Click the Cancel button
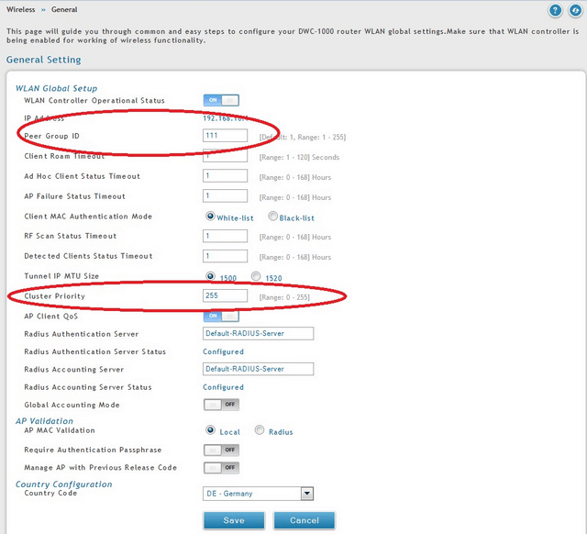587x534 pixels. point(304,520)
